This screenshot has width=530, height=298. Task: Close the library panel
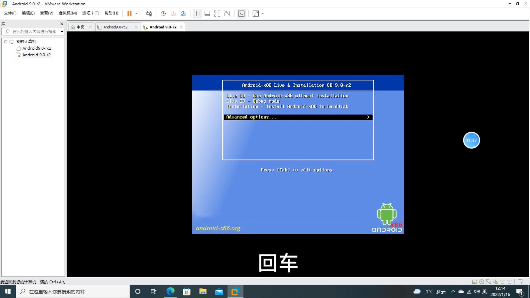point(62,24)
